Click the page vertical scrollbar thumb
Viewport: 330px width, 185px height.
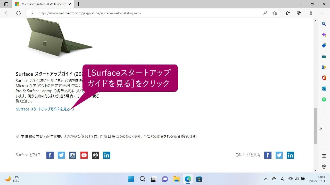(316, 126)
